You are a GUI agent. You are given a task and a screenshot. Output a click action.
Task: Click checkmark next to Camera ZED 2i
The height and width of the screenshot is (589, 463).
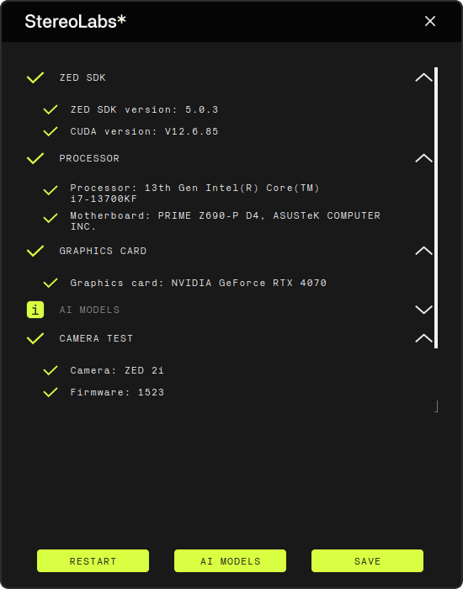click(51, 370)
